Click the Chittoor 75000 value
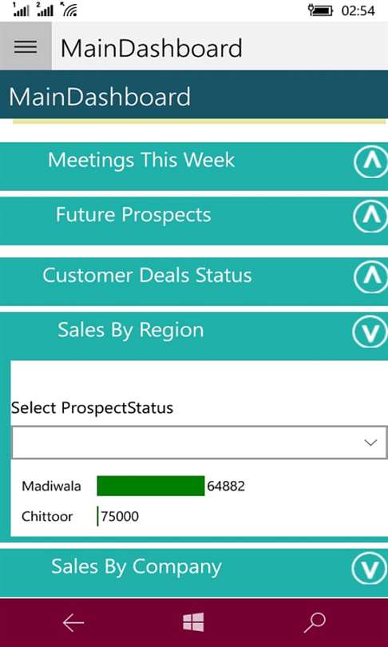 pyautogui.click(x=120, y=516)
